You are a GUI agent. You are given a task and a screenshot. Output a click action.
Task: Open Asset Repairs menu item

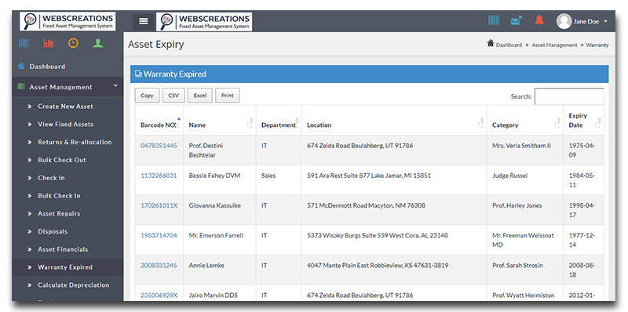(59, 213)
